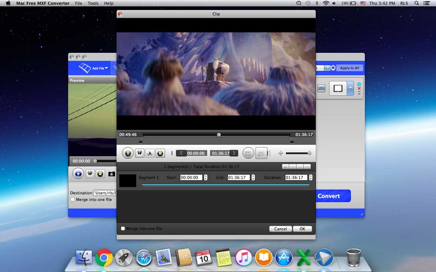Open the File menu
436x272 pixels.
79,3
